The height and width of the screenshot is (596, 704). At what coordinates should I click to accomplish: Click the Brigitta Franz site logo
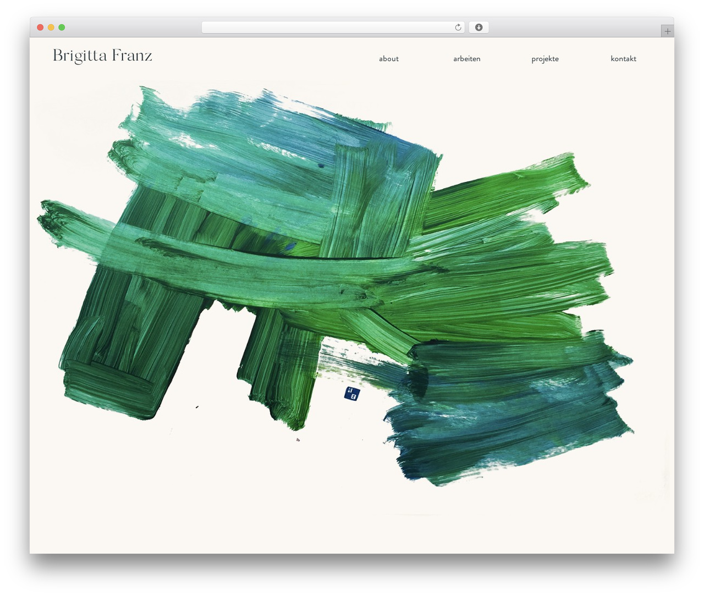pos(102,56)
